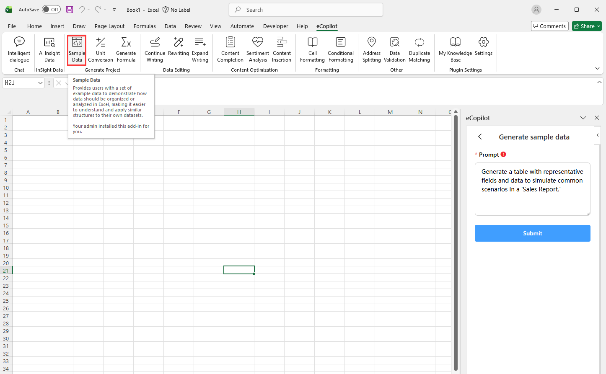Select the Duplicate Matching feature
Image resolution: width=606 pixels, height=374 pixels.
pos(419,49)
